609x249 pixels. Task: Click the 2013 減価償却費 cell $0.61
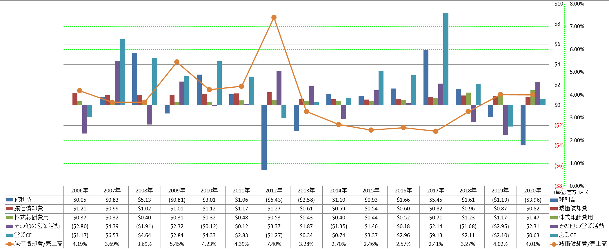click(x=306, y=209)
